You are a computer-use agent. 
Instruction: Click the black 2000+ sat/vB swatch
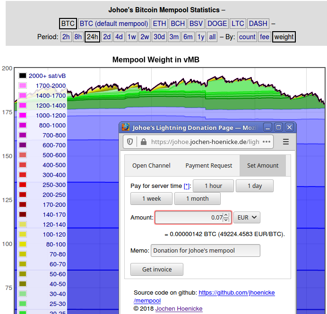23,76
